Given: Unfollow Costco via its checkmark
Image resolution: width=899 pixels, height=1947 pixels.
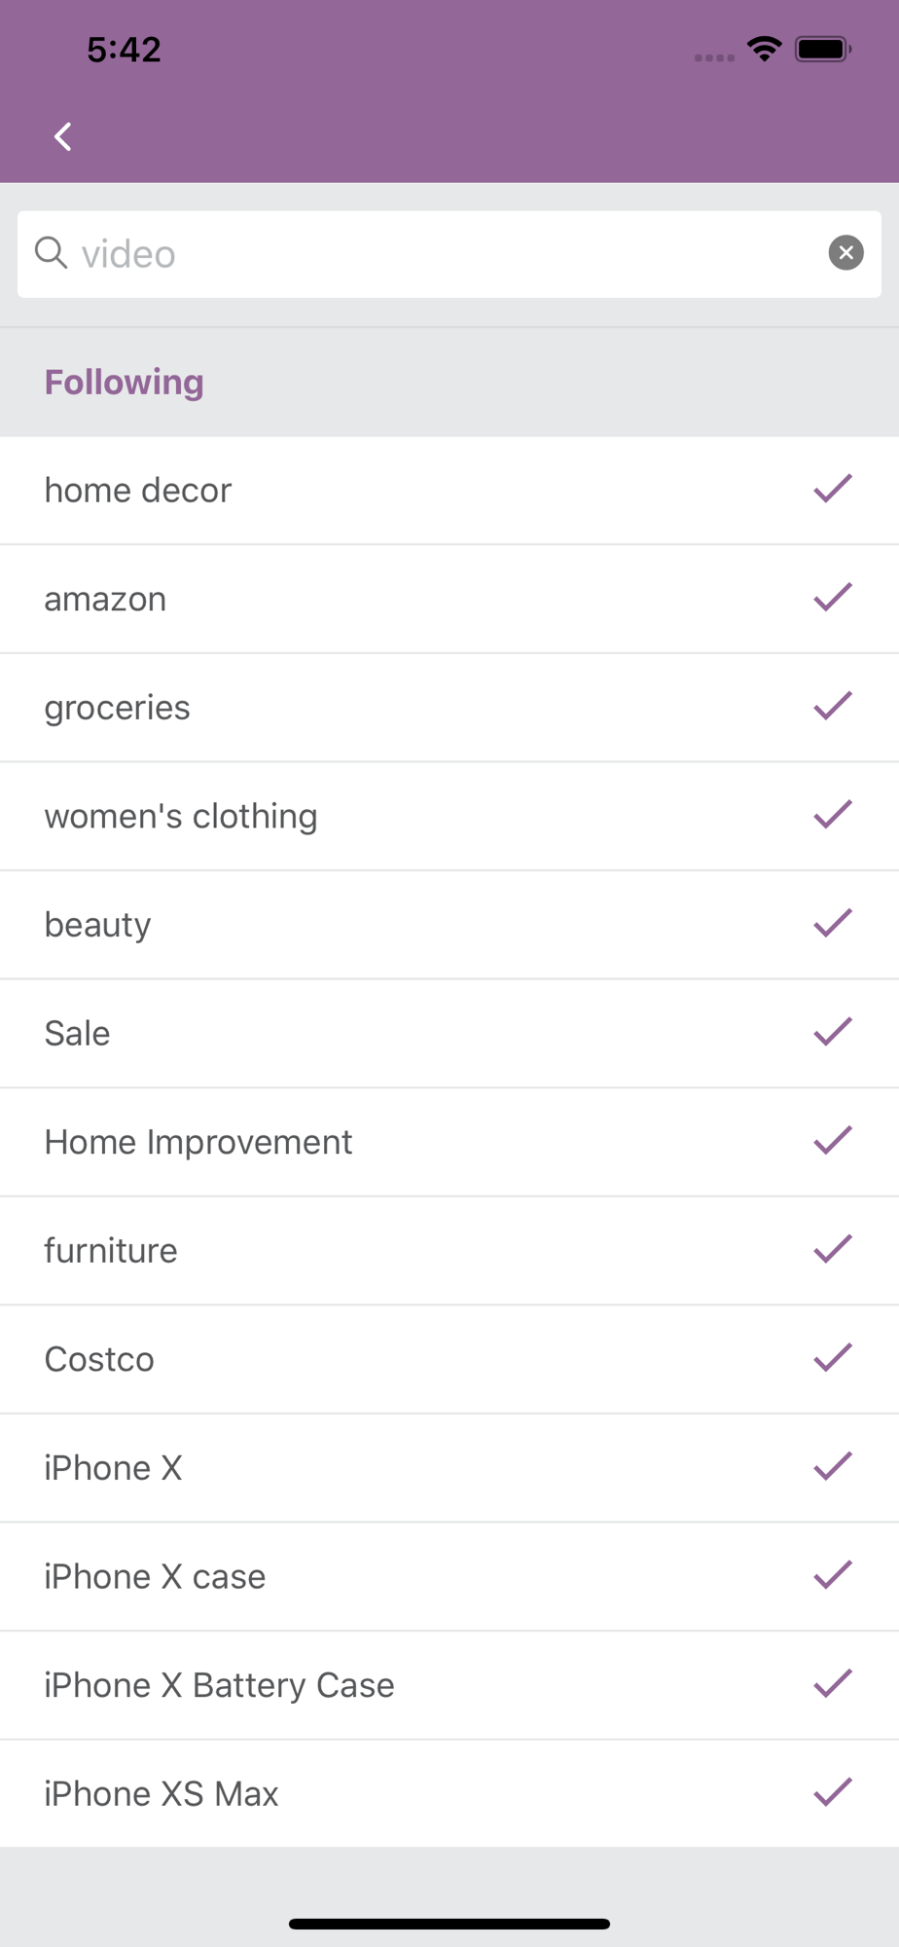Looking at the screenshot, I should 833,1358.
